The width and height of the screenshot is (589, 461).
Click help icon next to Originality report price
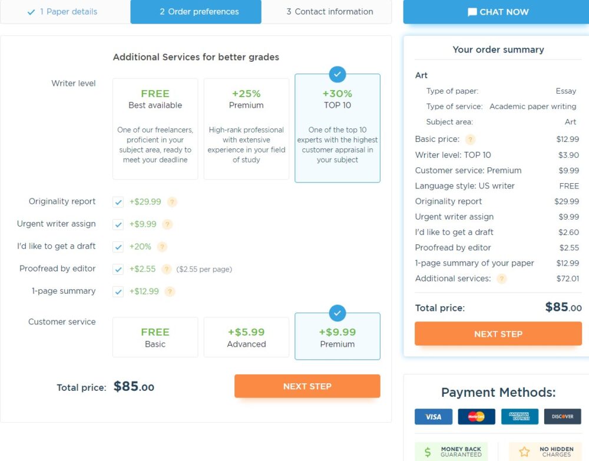coord(172,202)
